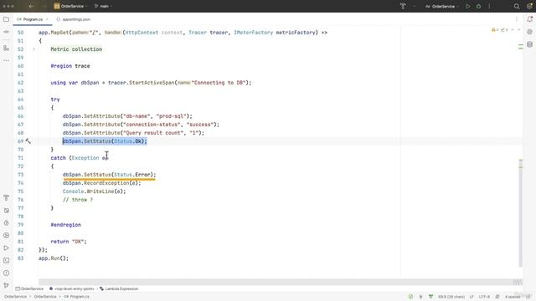Image resolution: width=536 pixels, height=301 pixels.
Task: Open the OrderService run configuration dropdown
Action: (442, 6)
